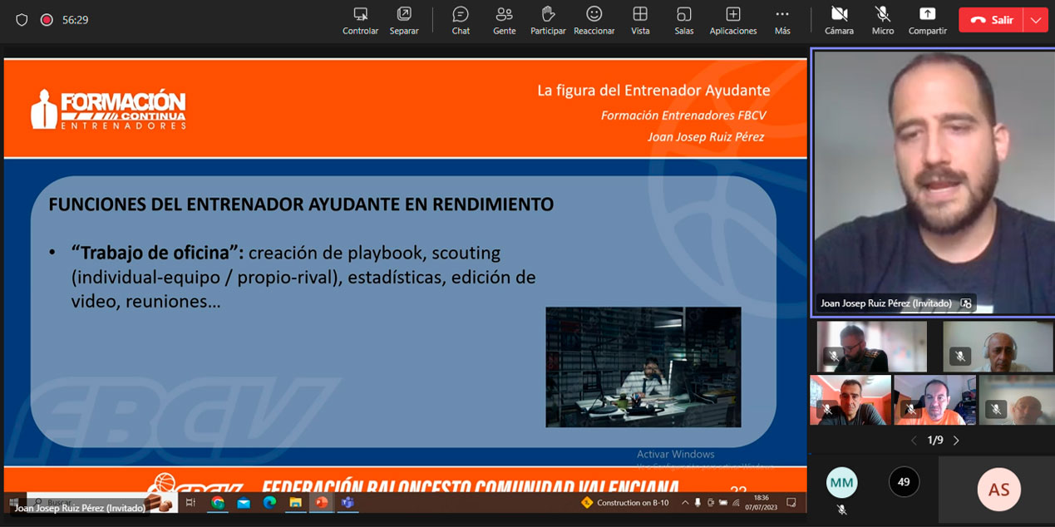
Task: Expand the shared taskbar's hidden tray icons
Action: point(685,502)
